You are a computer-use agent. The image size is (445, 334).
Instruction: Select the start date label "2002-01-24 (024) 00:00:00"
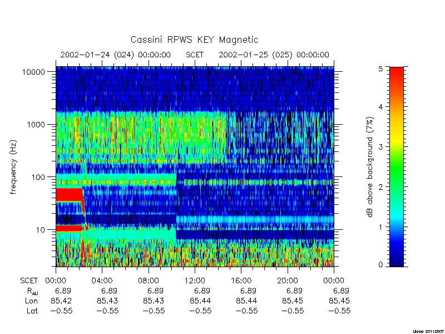click(116, 55)
